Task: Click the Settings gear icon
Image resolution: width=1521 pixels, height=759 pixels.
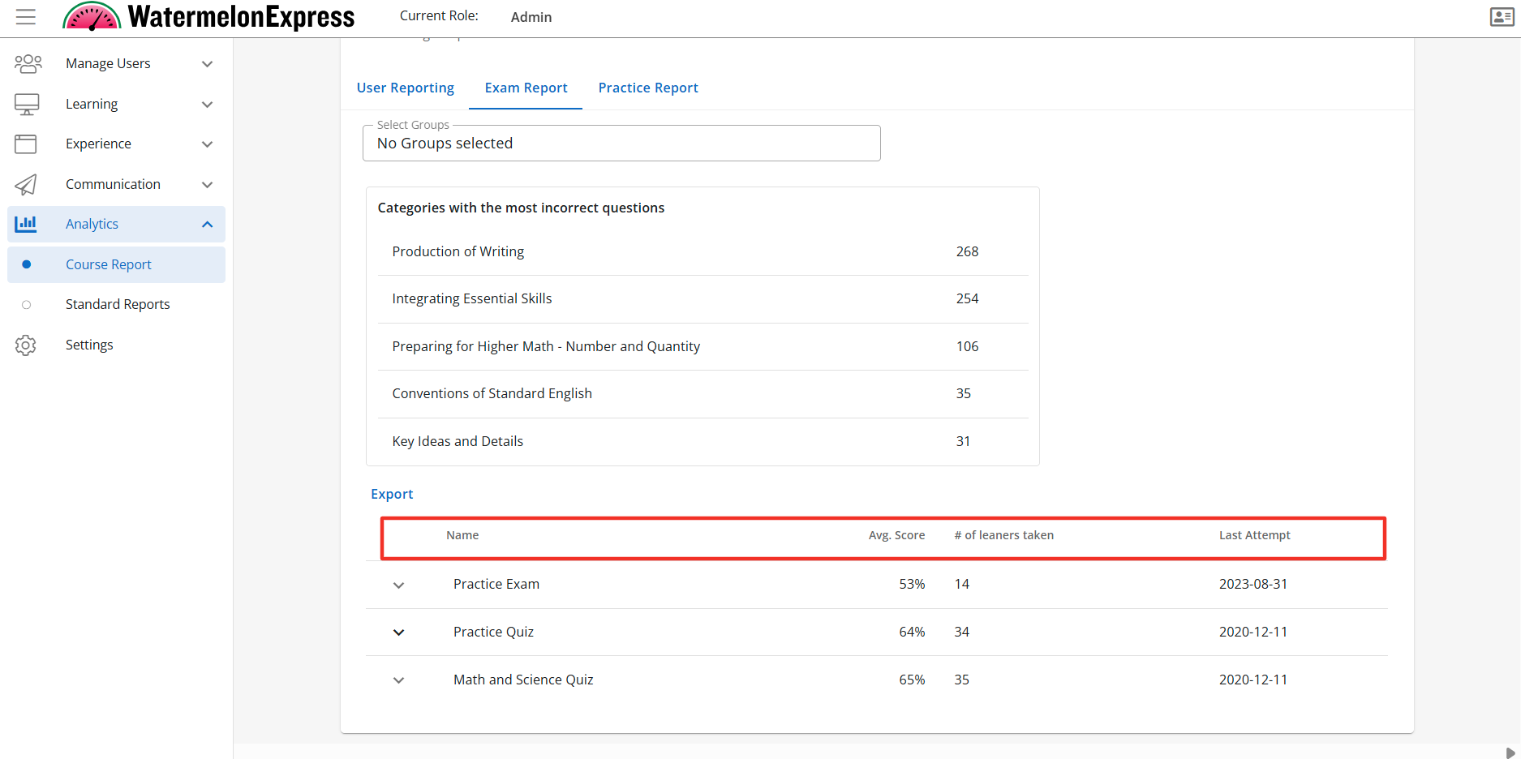Action: tap(26, 345)
